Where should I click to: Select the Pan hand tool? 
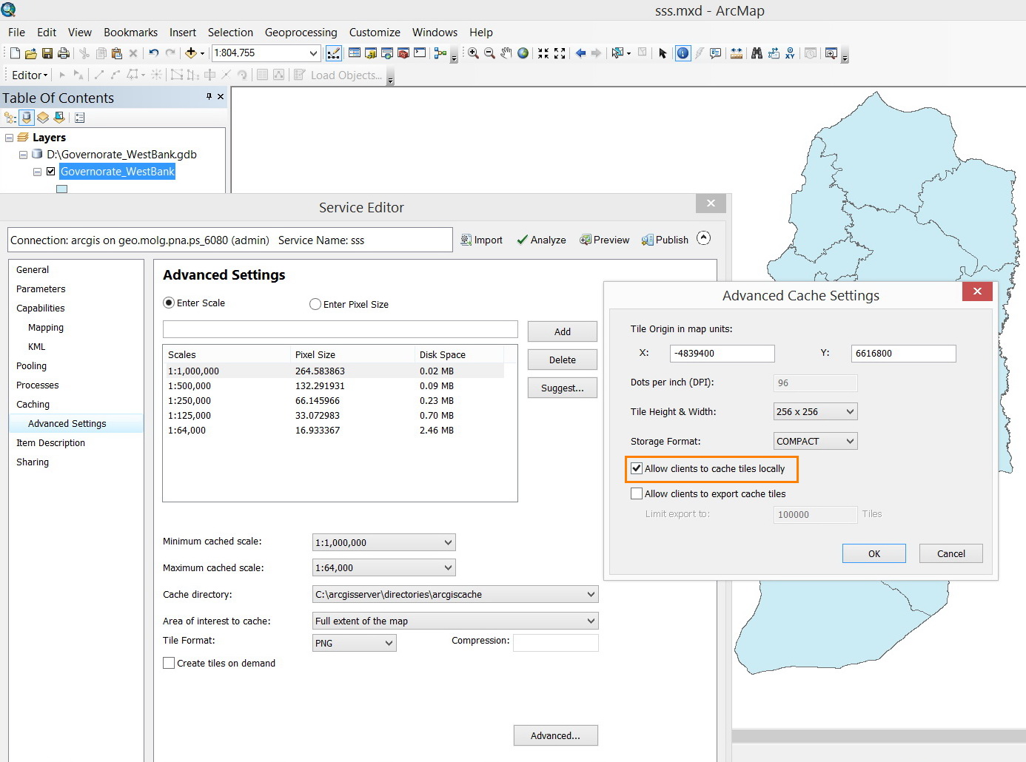click(x=506, y=53)
